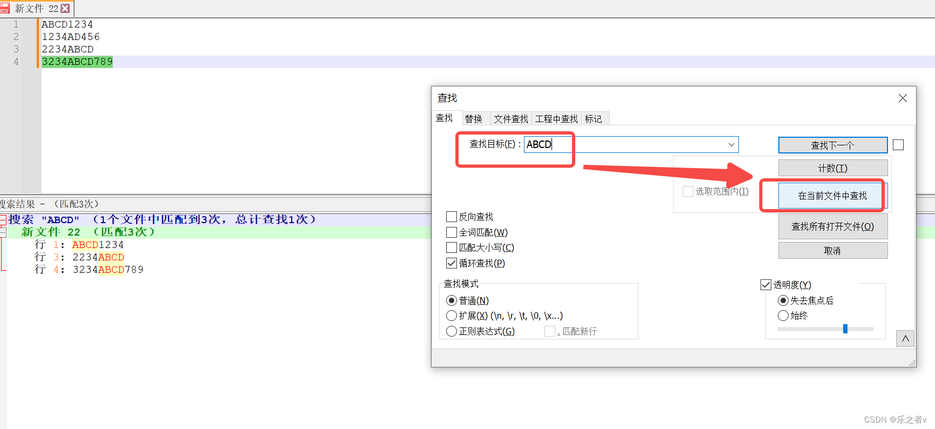This screenshot has height=429, width=935.
Task: Open the search history dropdown arrow
Action: [x=731, y=144]
